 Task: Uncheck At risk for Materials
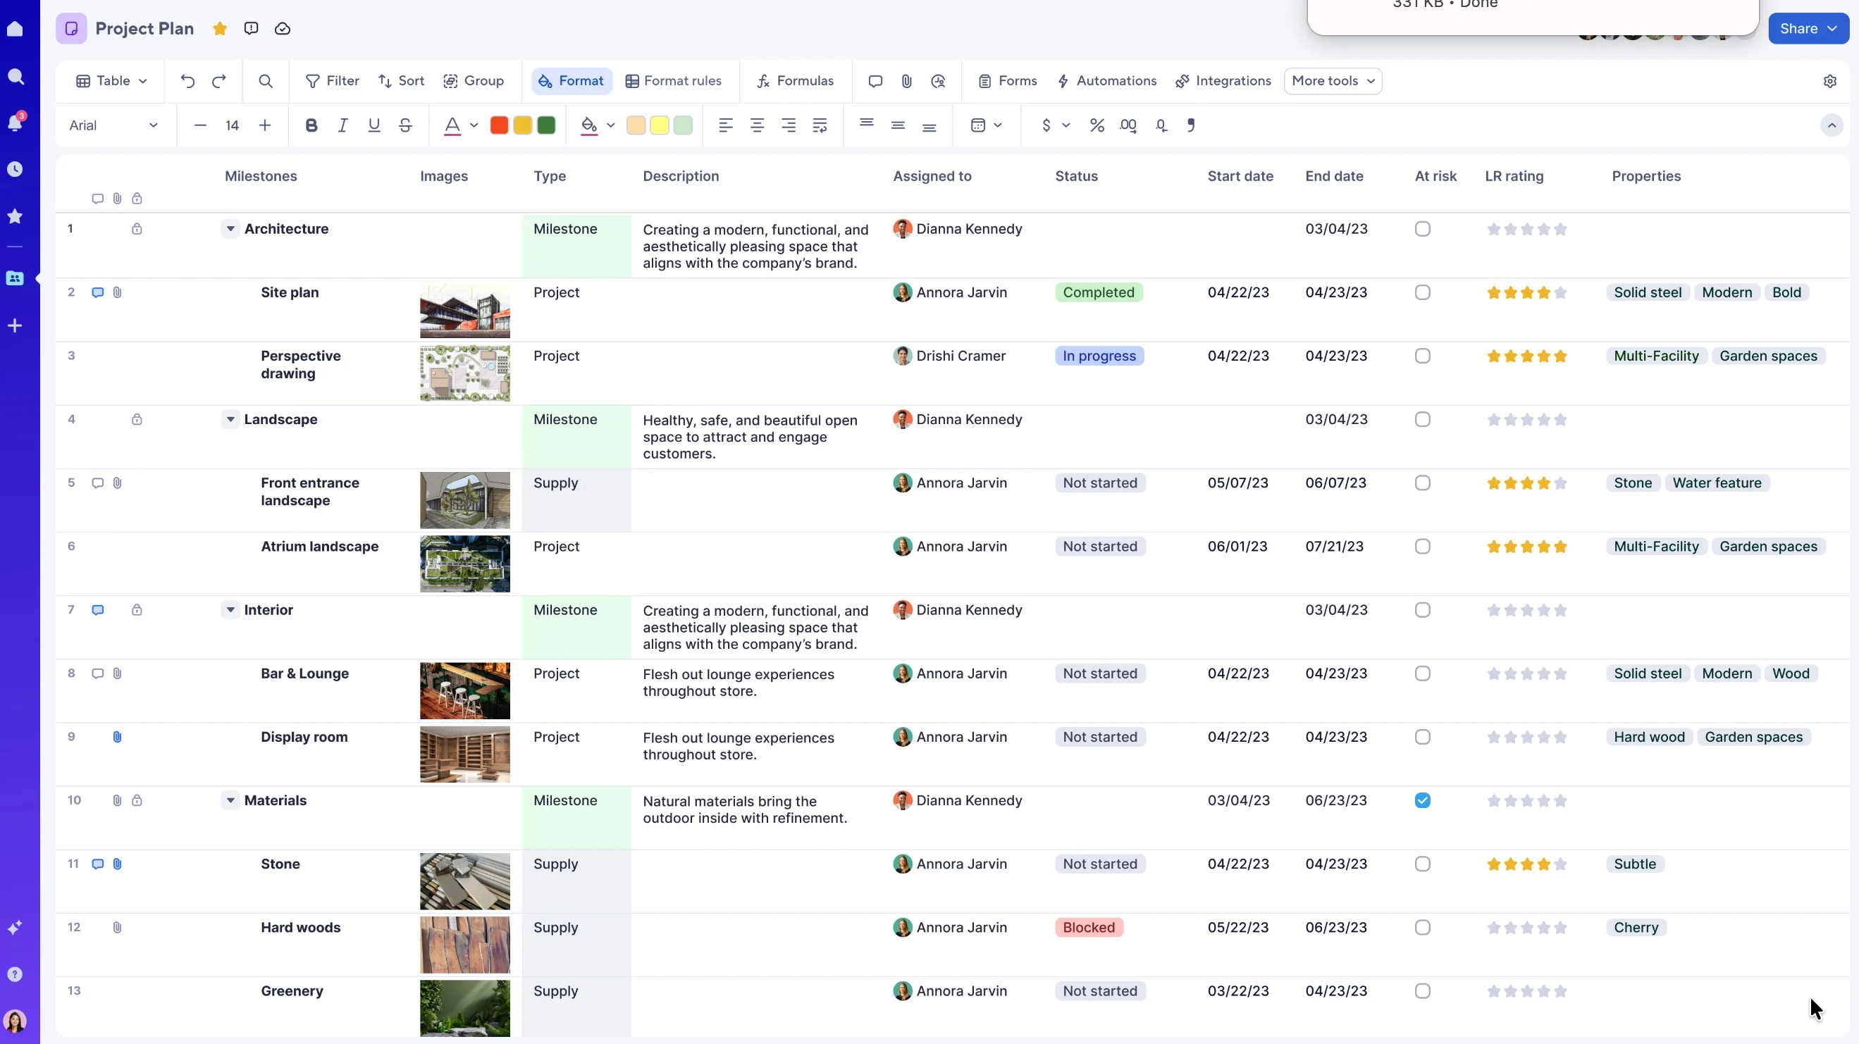(x=1422, y=800)
